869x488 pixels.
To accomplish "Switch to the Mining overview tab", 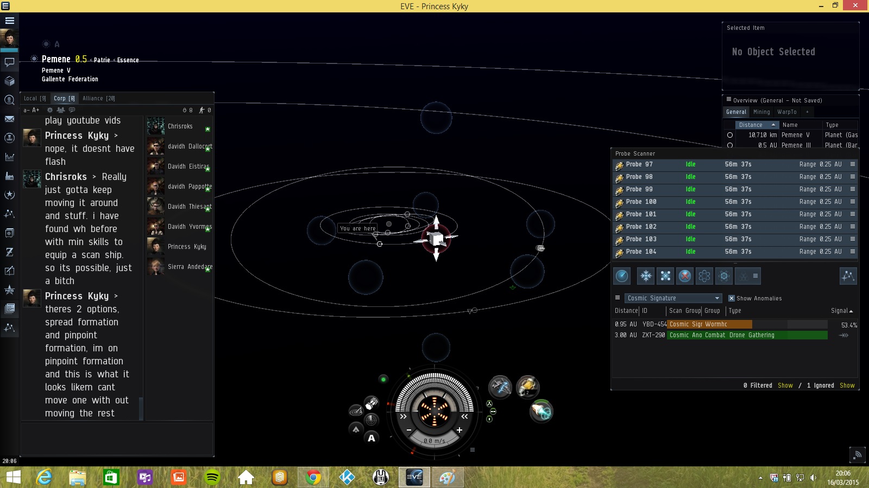I will (761, 112).
